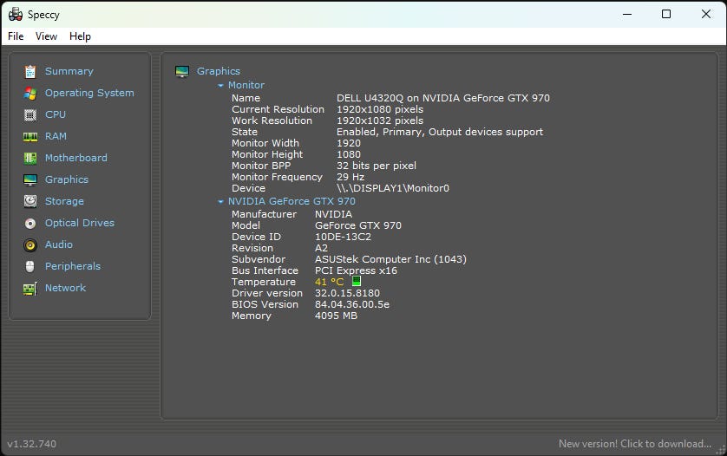Open the Optical Drives section
The height and width of the screenshot is (456, 727).
[x=80, y=223]
